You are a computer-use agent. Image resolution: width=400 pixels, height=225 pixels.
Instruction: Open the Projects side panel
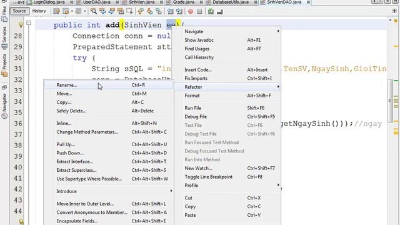(x=4, y=65)
